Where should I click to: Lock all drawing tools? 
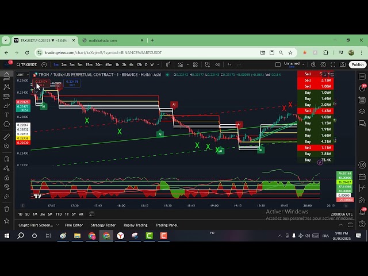click(6, 178)
